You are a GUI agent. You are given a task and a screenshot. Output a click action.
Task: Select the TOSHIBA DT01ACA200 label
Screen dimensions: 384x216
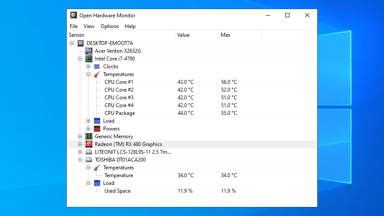[120, 160]
